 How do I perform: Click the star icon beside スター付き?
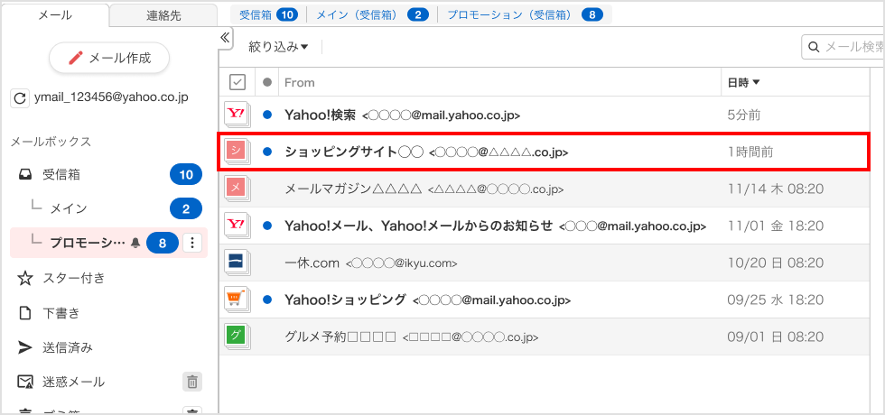tap(25, 279)
